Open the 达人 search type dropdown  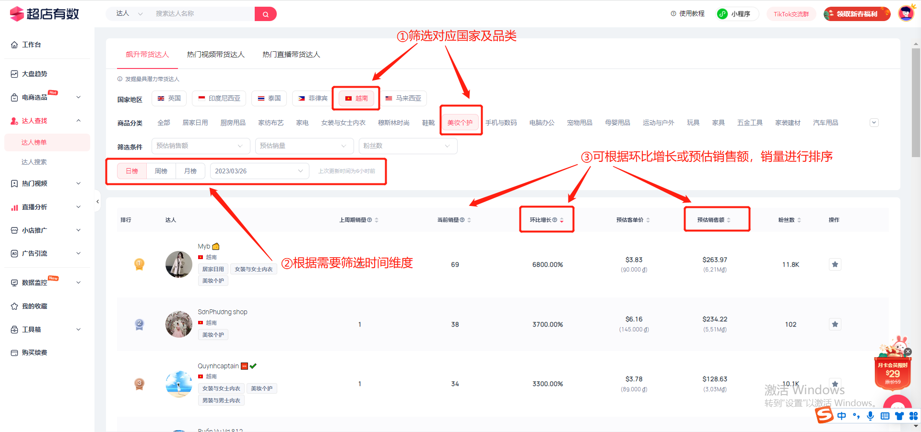[x=130, y=13]
